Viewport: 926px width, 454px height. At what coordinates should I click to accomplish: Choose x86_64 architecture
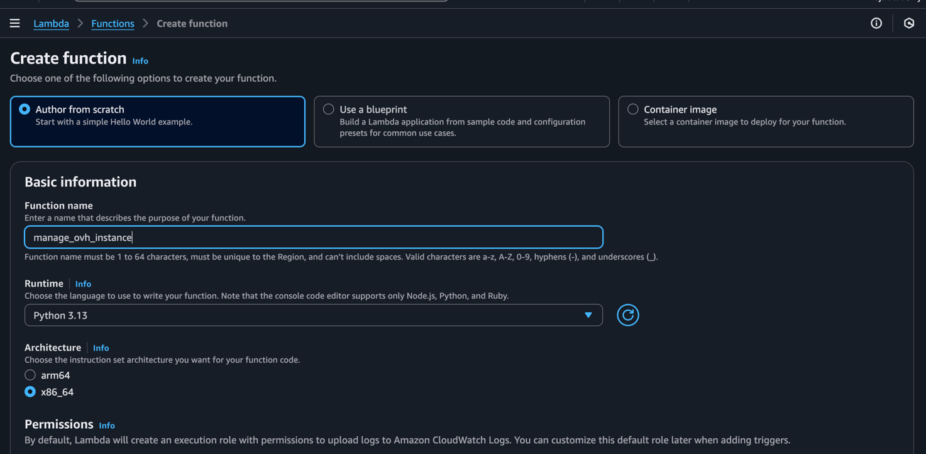(x=30, y=392)
